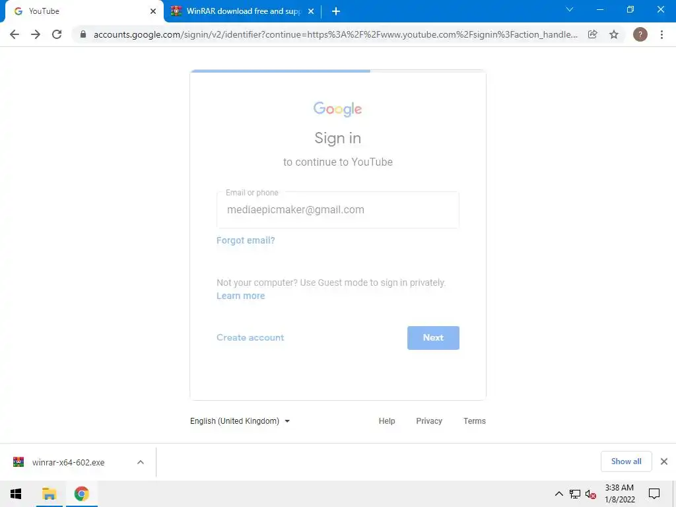Open the taskbar clock showing 3:38 AM
The image size is (676, 507).
click(x=619, y=494)
